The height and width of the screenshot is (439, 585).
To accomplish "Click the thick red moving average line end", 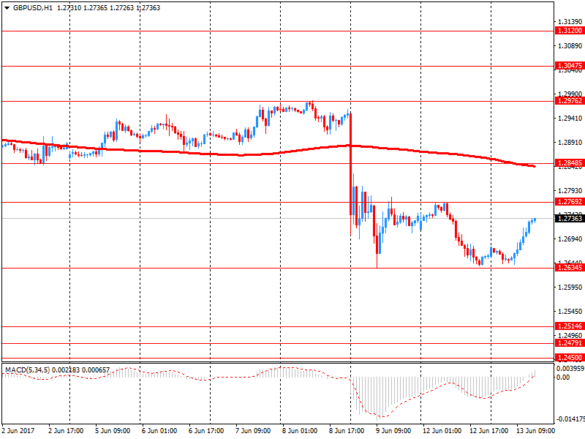I will tap(535, 166).
